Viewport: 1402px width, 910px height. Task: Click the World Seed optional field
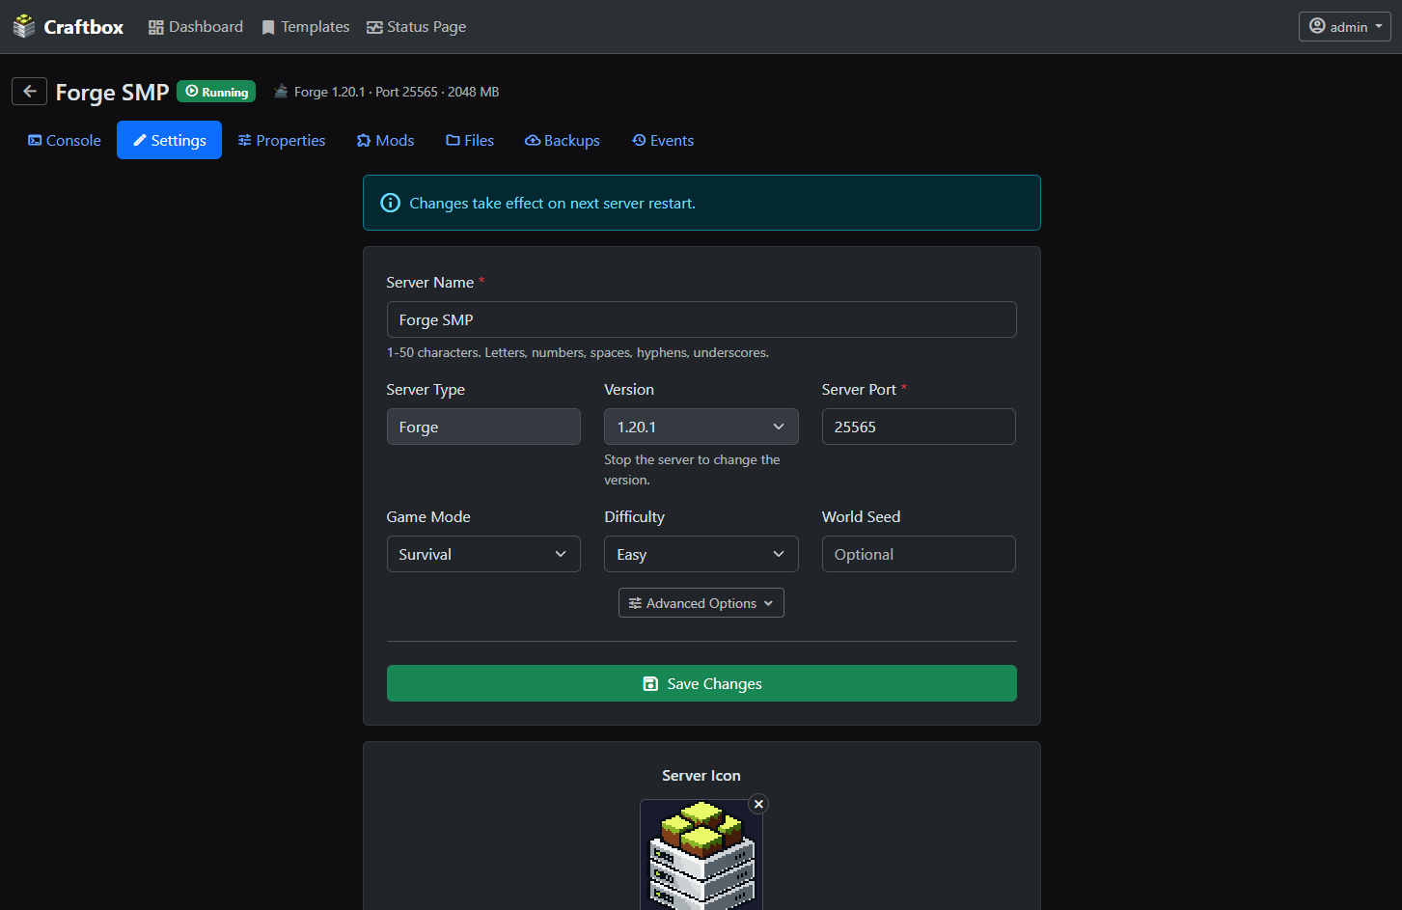(919, 554)
